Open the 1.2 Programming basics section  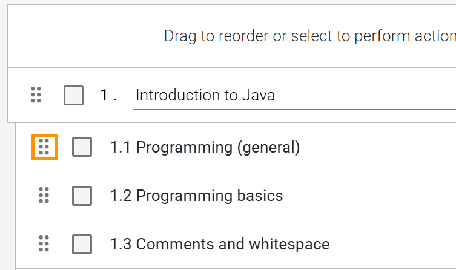[x=197, y=196]
